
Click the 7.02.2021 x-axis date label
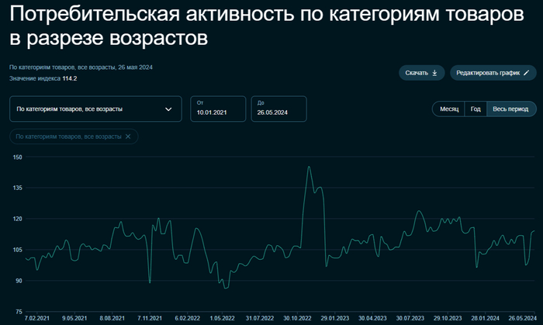36,318
